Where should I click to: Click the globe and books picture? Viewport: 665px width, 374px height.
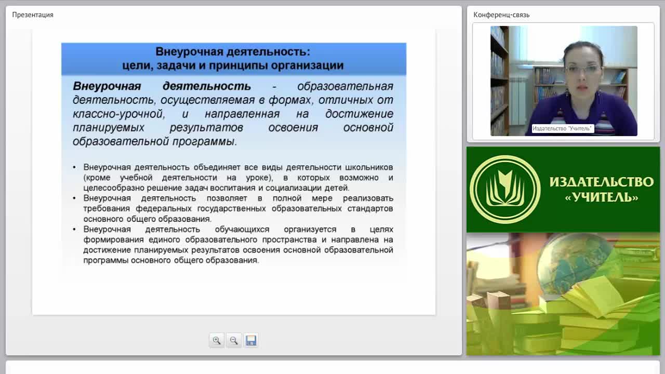[563, 294]
